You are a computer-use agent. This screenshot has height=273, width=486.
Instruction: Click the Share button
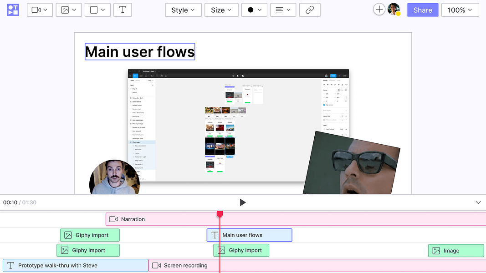click(423, 10)
